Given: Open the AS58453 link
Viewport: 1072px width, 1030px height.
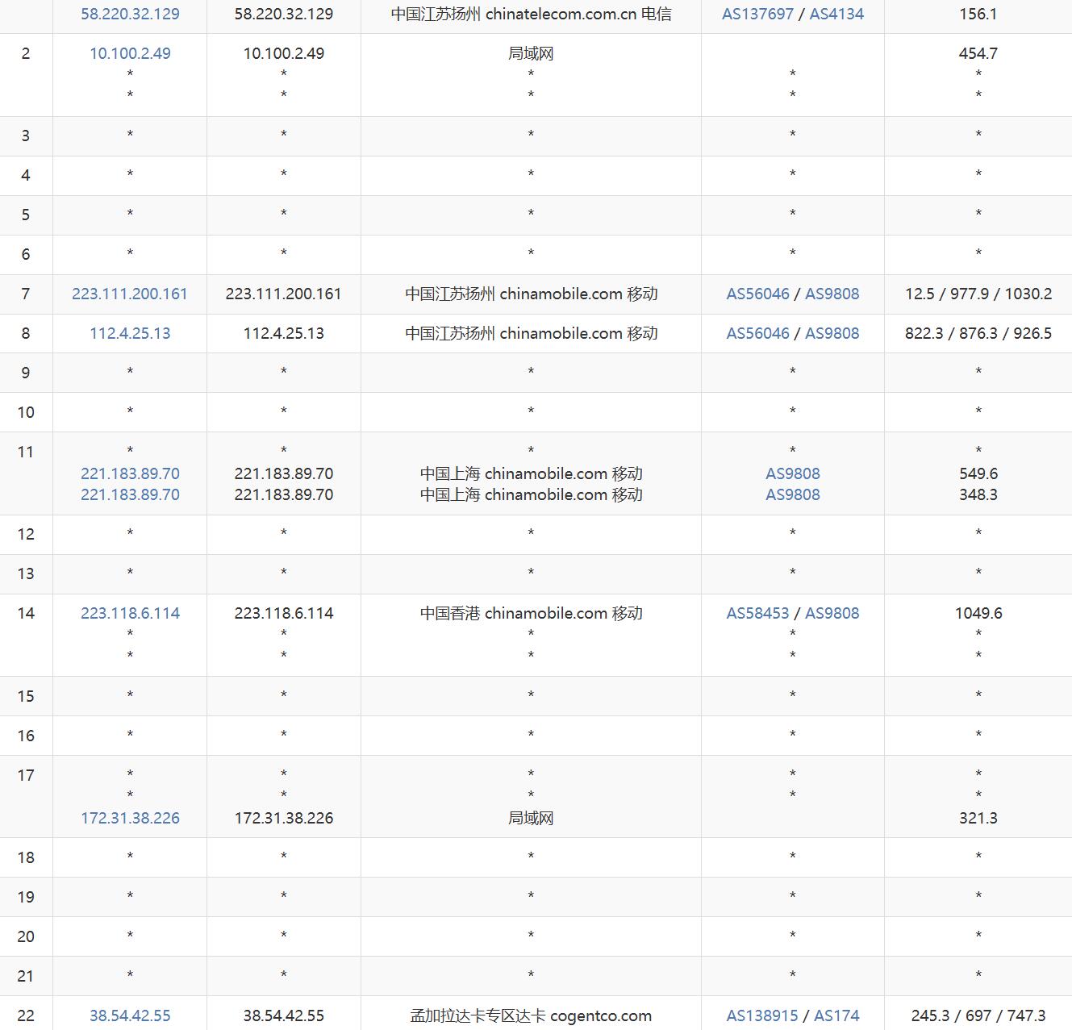Looking at the screenshot, I should pos(757,613).
